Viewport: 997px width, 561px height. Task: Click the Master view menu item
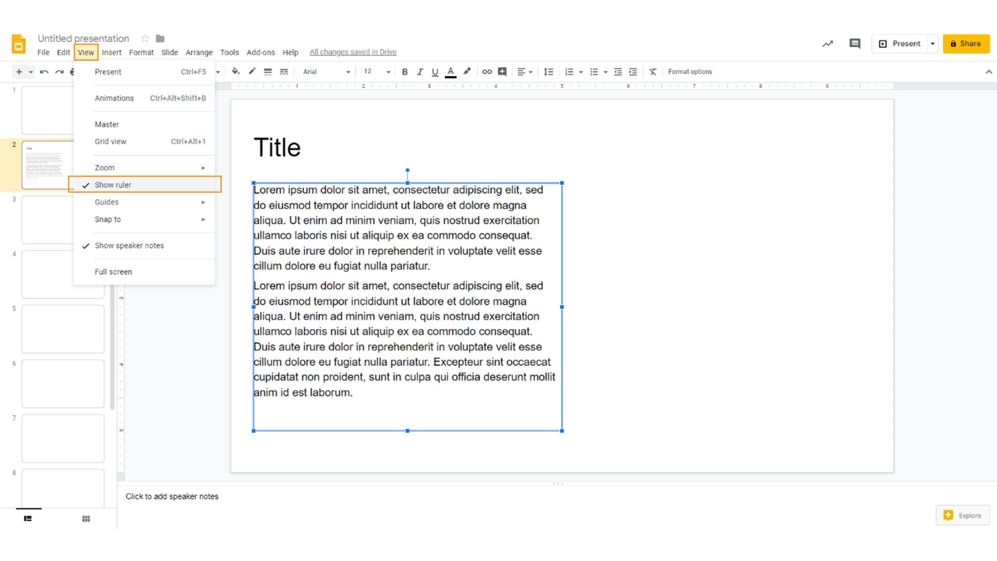pos(106,124)
